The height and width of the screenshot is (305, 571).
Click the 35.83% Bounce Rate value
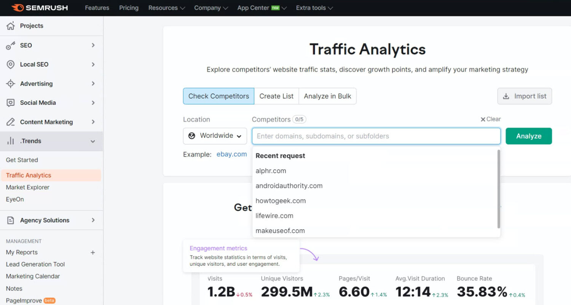tap(482, 292)
